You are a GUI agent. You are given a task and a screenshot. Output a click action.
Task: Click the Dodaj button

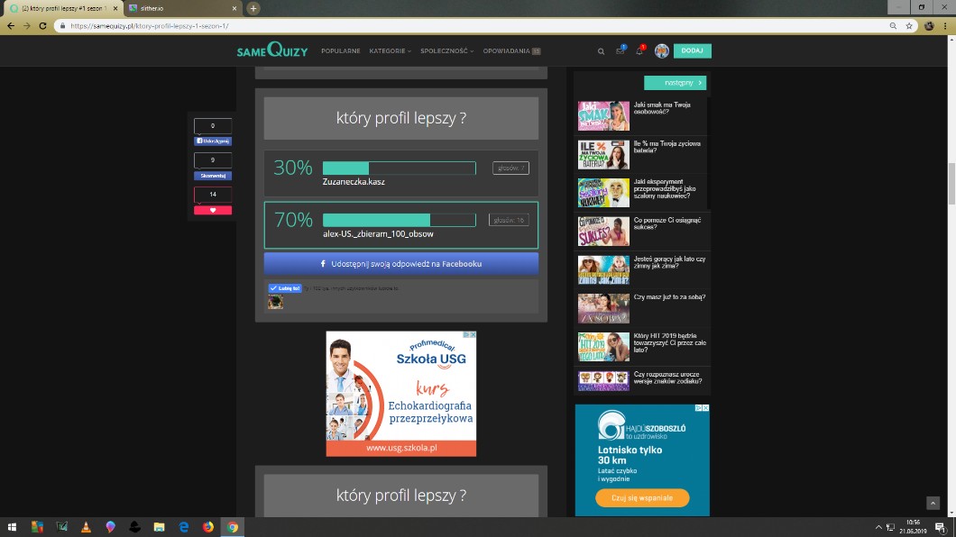pyautogui.click(x=692, y=51)
